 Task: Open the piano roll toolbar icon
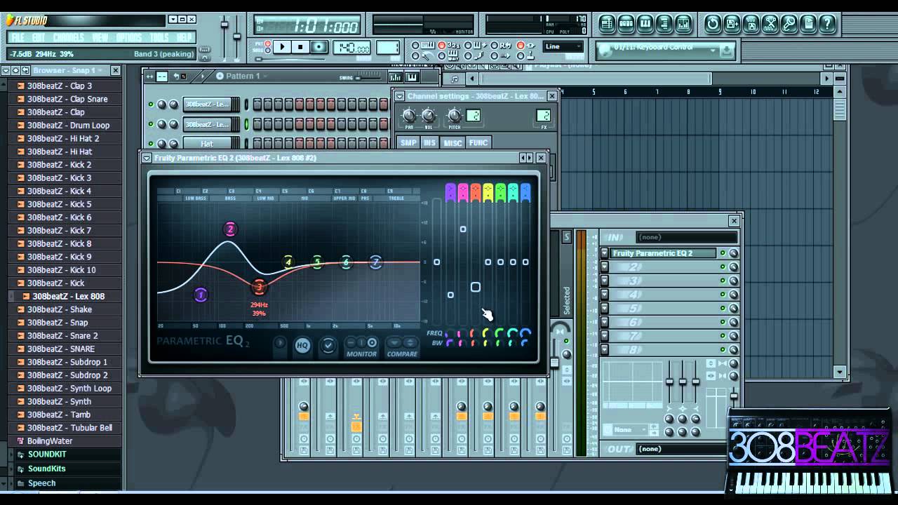click(645, 23)
